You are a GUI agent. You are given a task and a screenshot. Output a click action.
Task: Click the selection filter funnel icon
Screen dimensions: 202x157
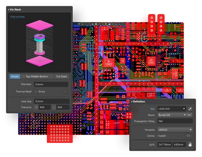pos(79,24)
